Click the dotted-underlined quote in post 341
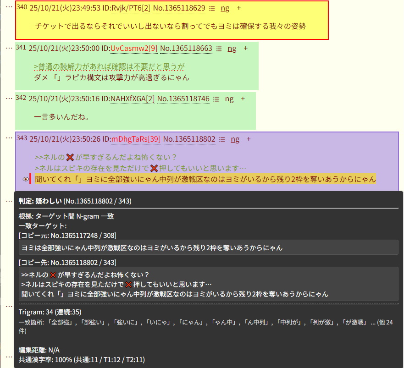404x368 pixels. pos(109,67)
